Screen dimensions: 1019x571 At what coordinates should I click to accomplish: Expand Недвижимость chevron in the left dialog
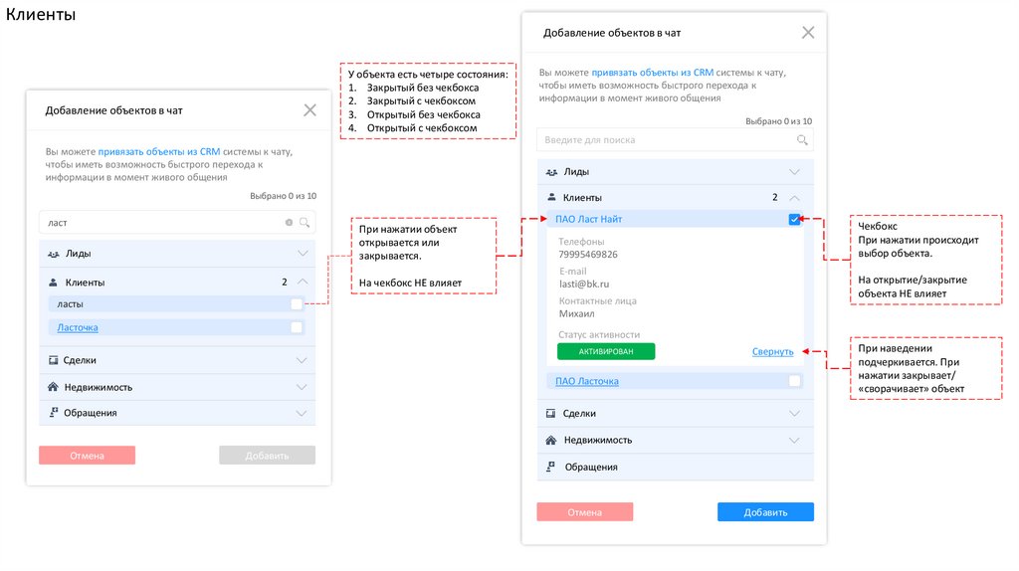tap(303, 387)
